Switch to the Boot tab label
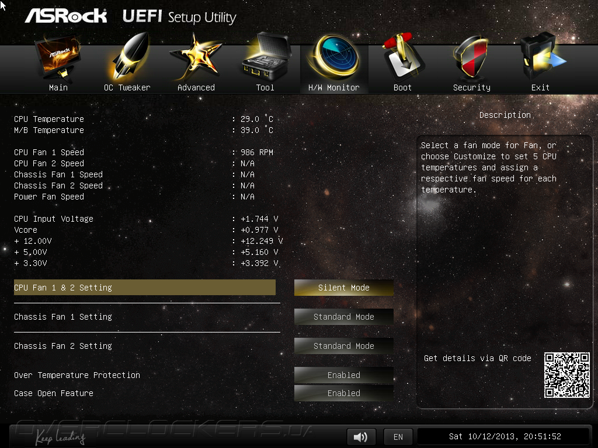 pyautogui.click(x=402, y=87)
